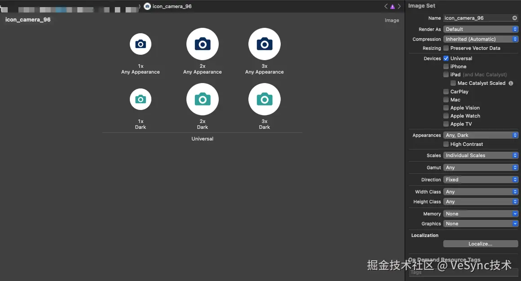This screenshot has width=521, height=281.
Task: Click the icon_camera_96 breadcrumb text
Action: pyautogui.click(x=172, y=6)
